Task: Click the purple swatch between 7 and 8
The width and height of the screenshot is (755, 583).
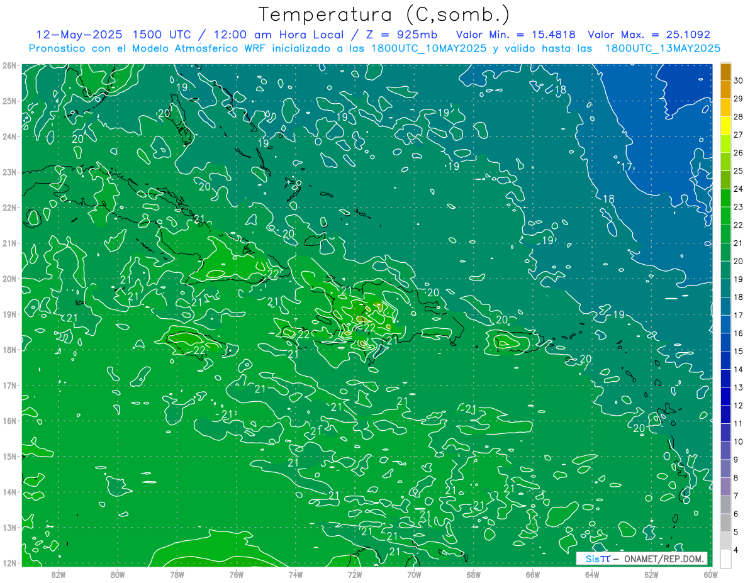Action: coord(725,486)
